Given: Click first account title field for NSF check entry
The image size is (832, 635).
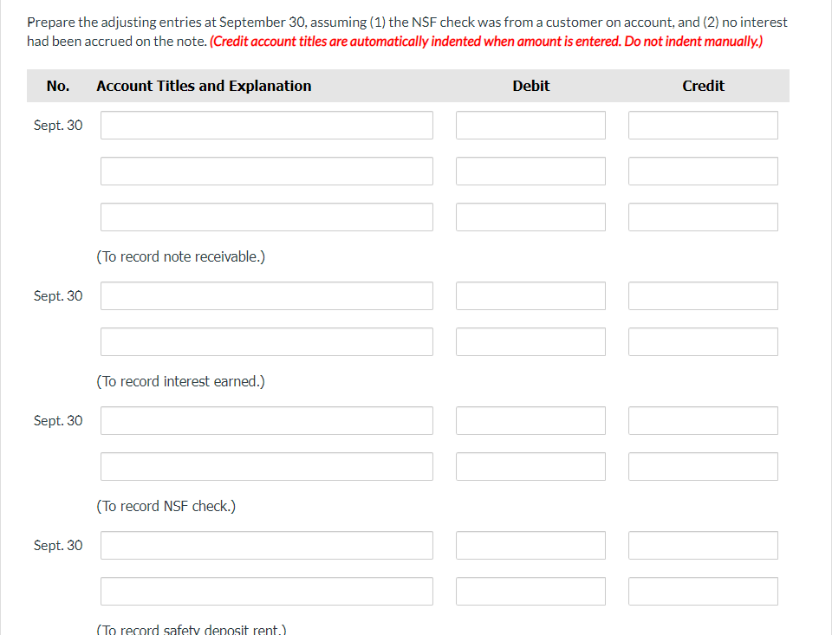Looking at the screenshot, I should coord(266,421).
